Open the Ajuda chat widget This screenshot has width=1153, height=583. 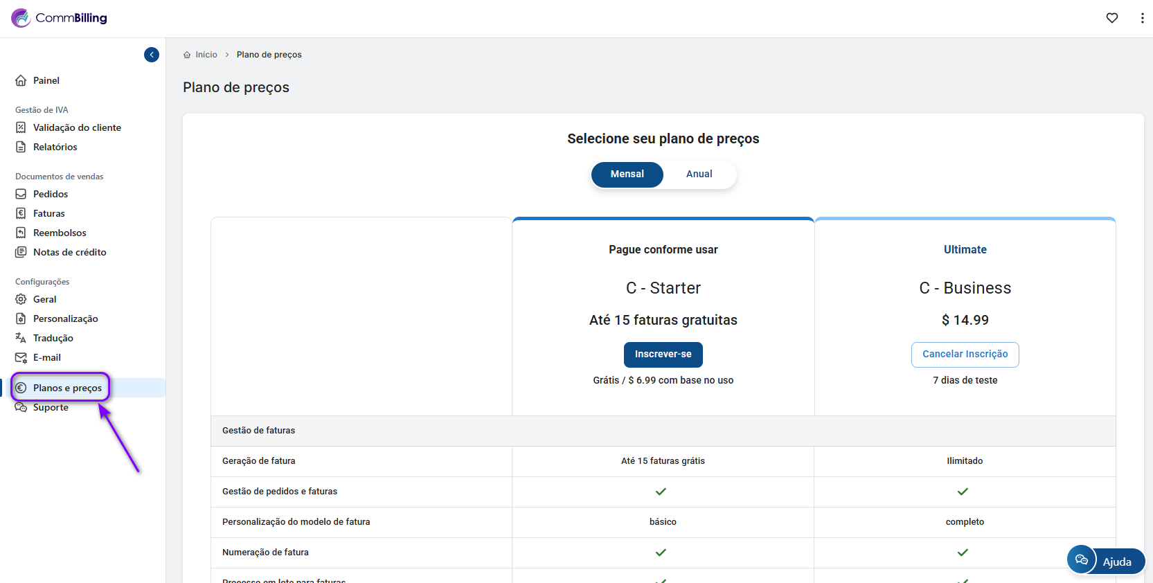click(1105, 561)
